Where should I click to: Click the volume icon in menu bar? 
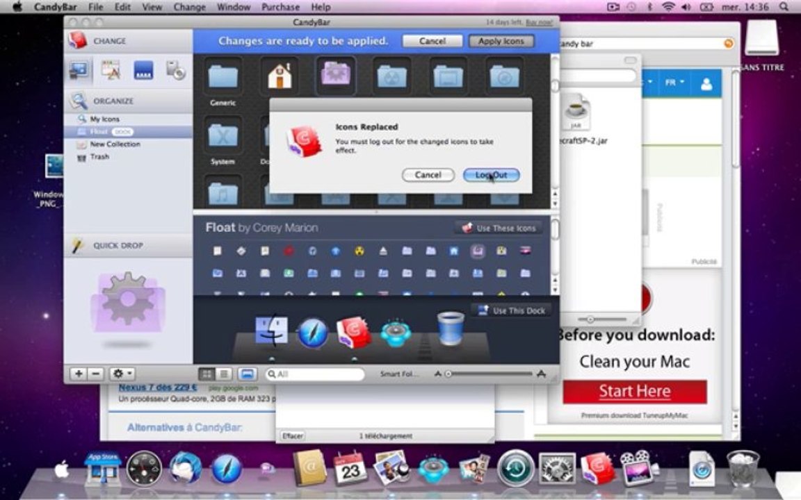tap(686, 7)
